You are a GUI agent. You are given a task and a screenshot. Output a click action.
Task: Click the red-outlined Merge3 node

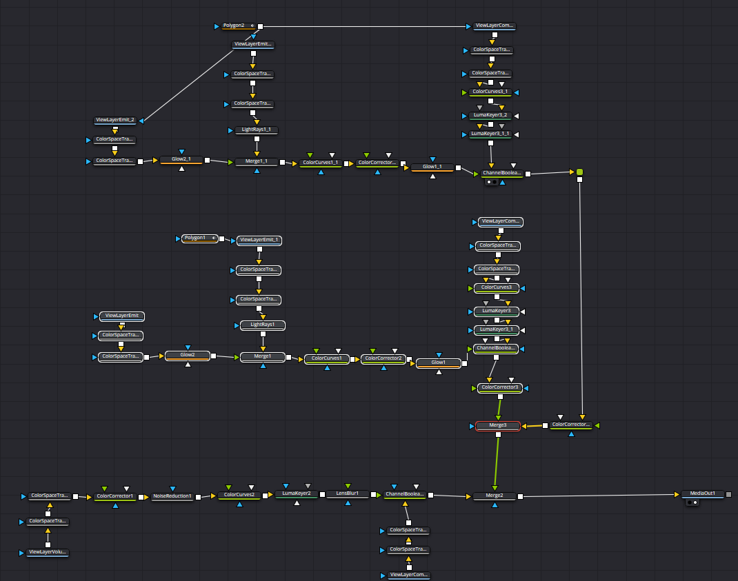(x=498, y=426)
